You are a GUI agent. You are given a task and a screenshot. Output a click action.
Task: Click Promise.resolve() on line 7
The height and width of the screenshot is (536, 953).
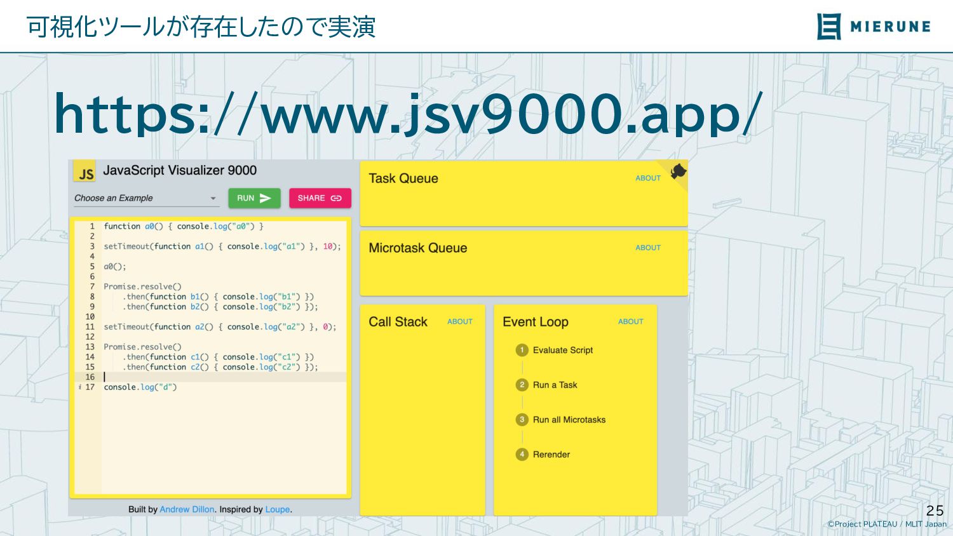(x=142, y=286)
